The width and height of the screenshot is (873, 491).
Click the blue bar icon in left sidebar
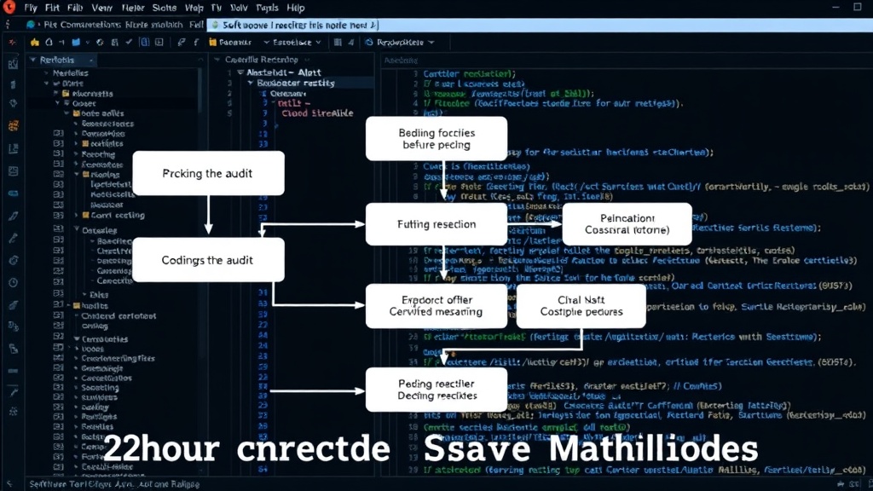(x=13, y=194)
